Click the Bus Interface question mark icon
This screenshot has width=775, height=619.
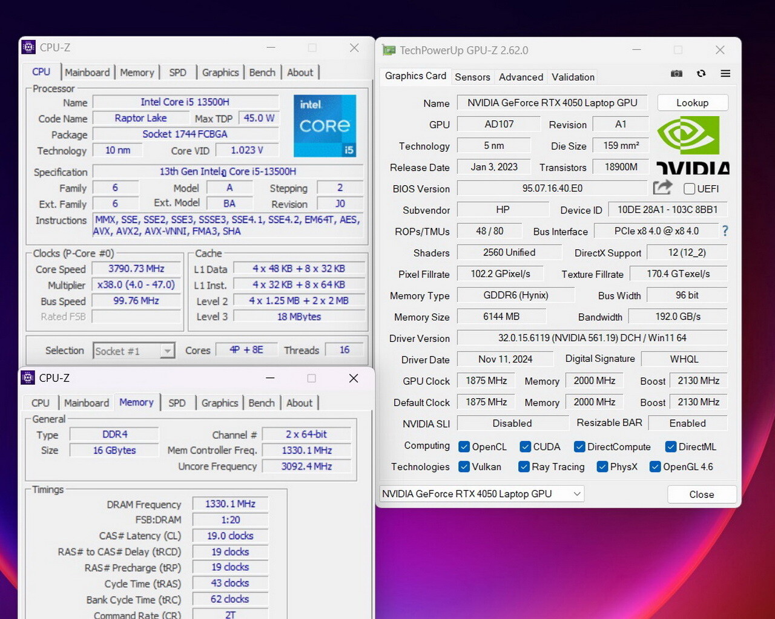click(x=725, y=231)
